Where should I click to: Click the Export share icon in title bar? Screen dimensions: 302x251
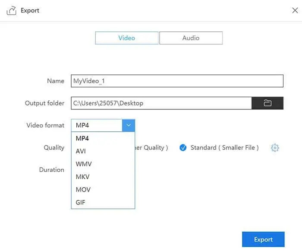pos(12,10)
